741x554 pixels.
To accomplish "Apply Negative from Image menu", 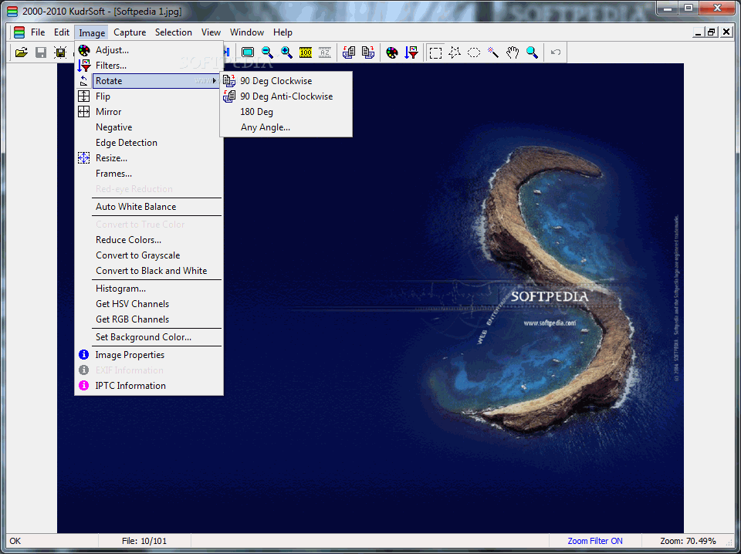I will (x=149, y=127).
